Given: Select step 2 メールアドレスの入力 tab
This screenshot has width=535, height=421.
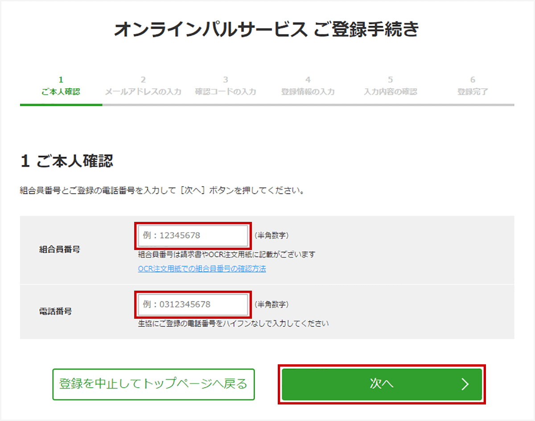Looking at the screenshot, I should (143, 87).
